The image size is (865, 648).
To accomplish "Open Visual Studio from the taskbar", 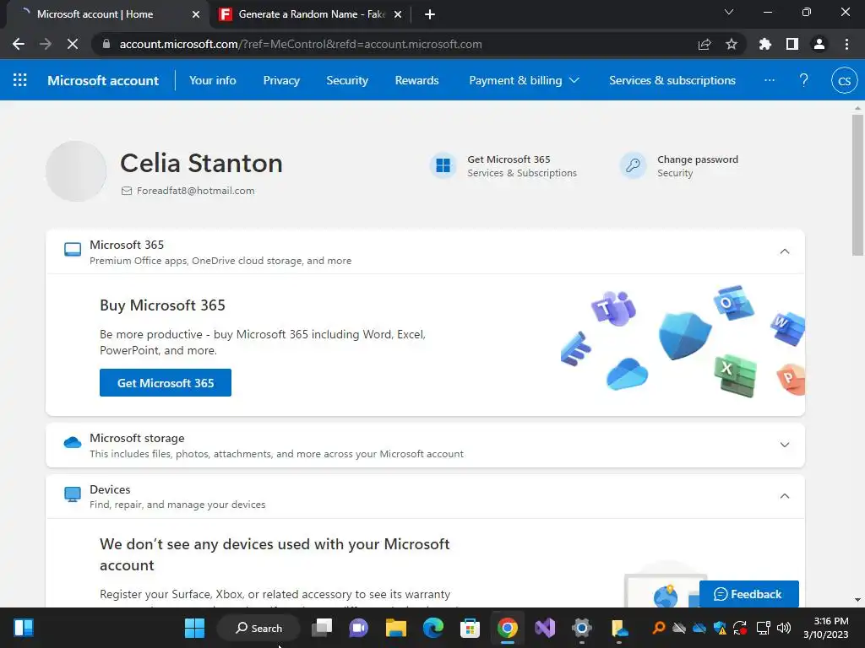I will (545, 628).
